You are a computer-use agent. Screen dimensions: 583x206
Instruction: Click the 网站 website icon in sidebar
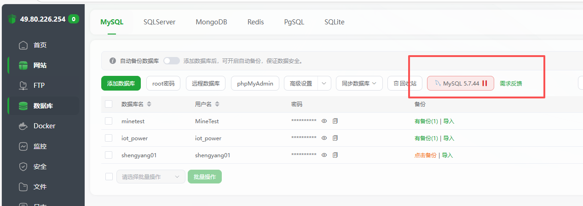click(x=23, y=65)
